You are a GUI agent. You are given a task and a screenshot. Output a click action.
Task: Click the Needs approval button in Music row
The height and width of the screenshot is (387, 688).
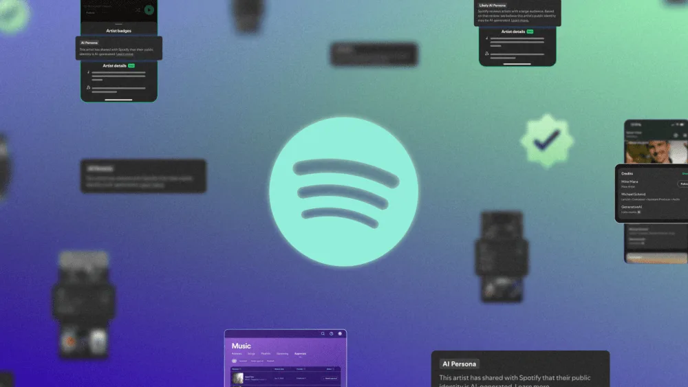coord(330,378)
